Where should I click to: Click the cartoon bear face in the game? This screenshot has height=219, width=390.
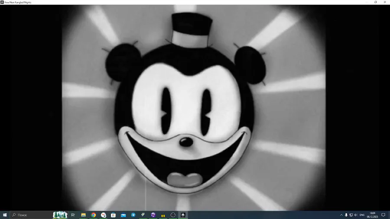[185, 104]
